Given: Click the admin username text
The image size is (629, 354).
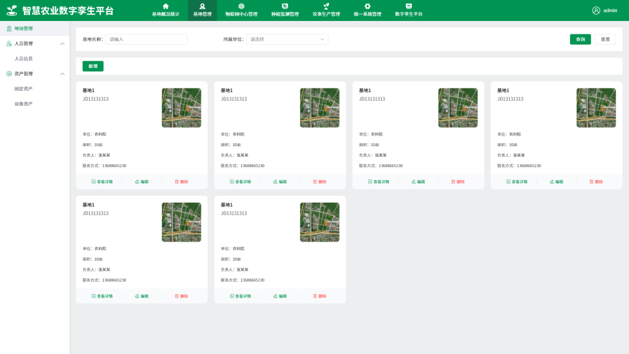Looking at the screenshot, I should [610, 10].
